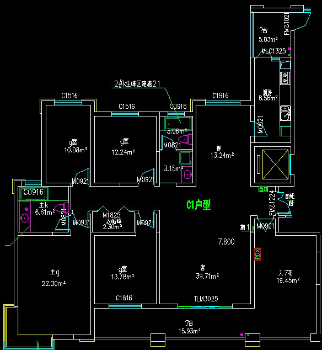Select the cyan window below C1816 label
The image size is (322, 350).
coord(125,306)
